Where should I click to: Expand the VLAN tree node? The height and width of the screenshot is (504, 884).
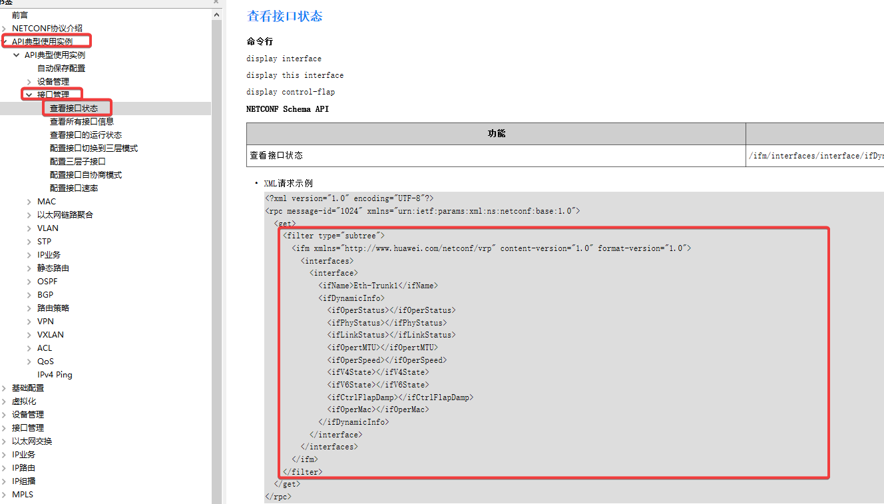click(29, 228)
